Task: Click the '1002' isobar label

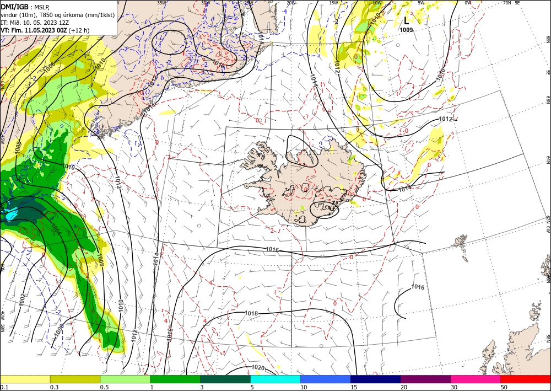Action: (23, 299)
